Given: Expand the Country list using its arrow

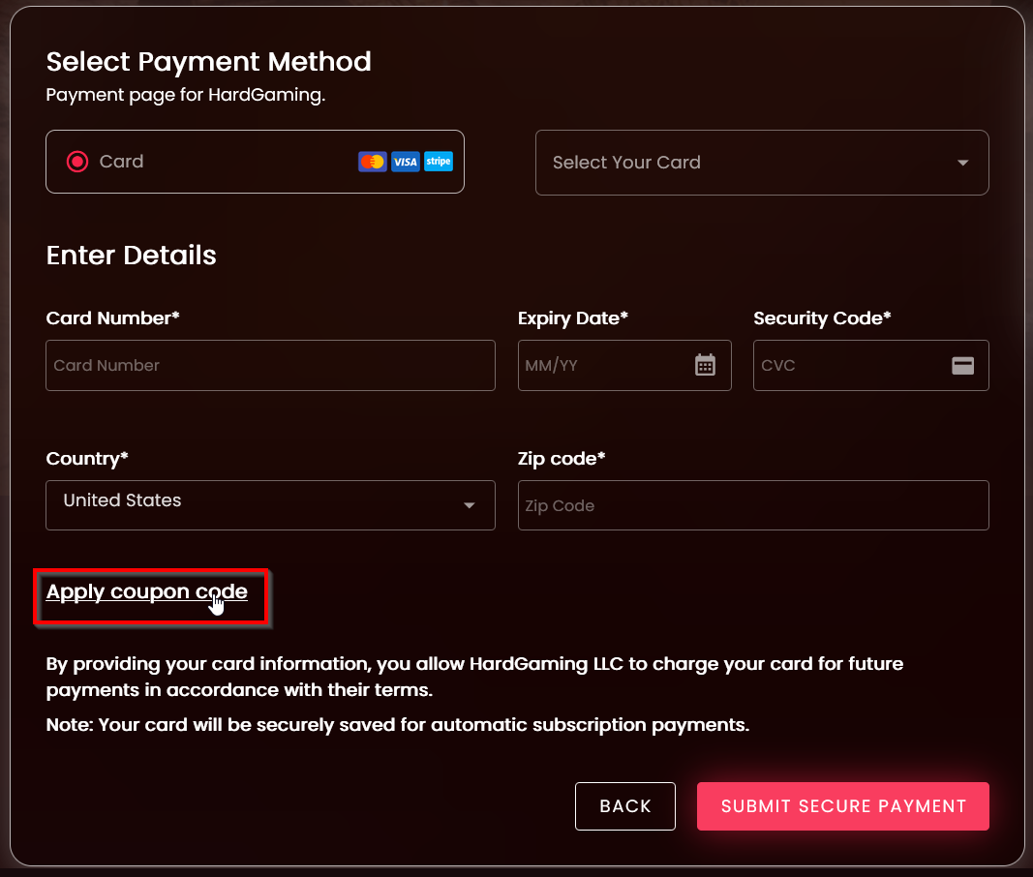Looking at the screenshot, I should point(470,505).
